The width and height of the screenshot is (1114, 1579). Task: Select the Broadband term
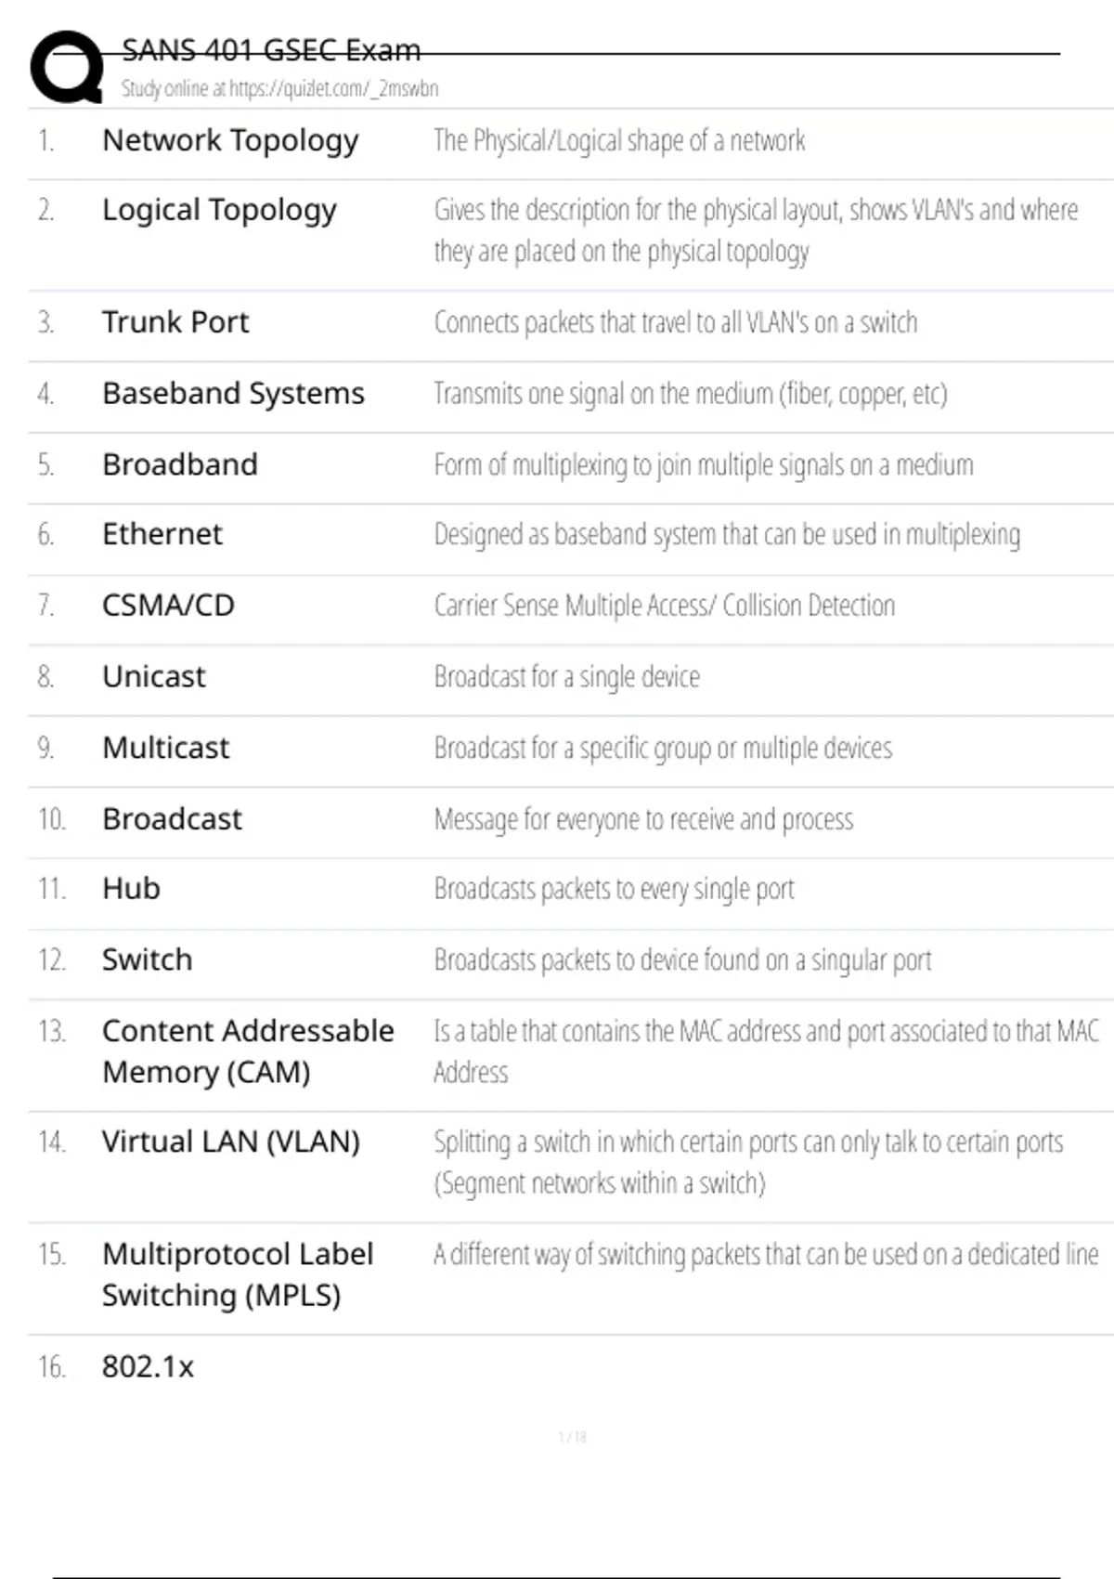point(180,464)
